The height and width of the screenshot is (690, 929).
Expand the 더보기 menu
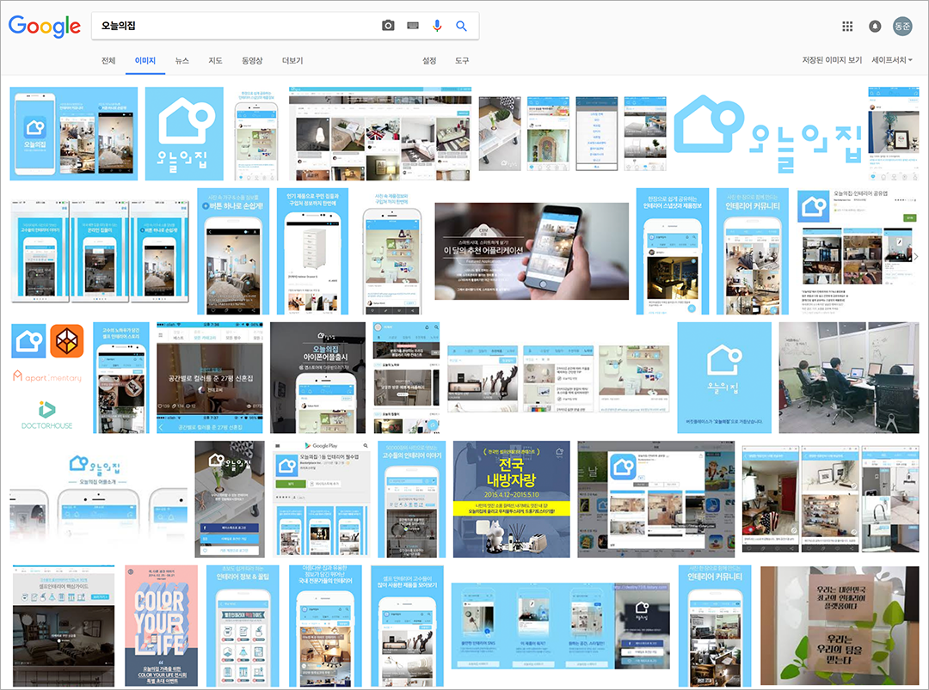tap(292, 60)
